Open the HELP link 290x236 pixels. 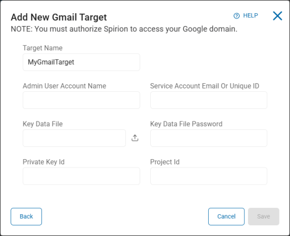click(x=250, y=15)
